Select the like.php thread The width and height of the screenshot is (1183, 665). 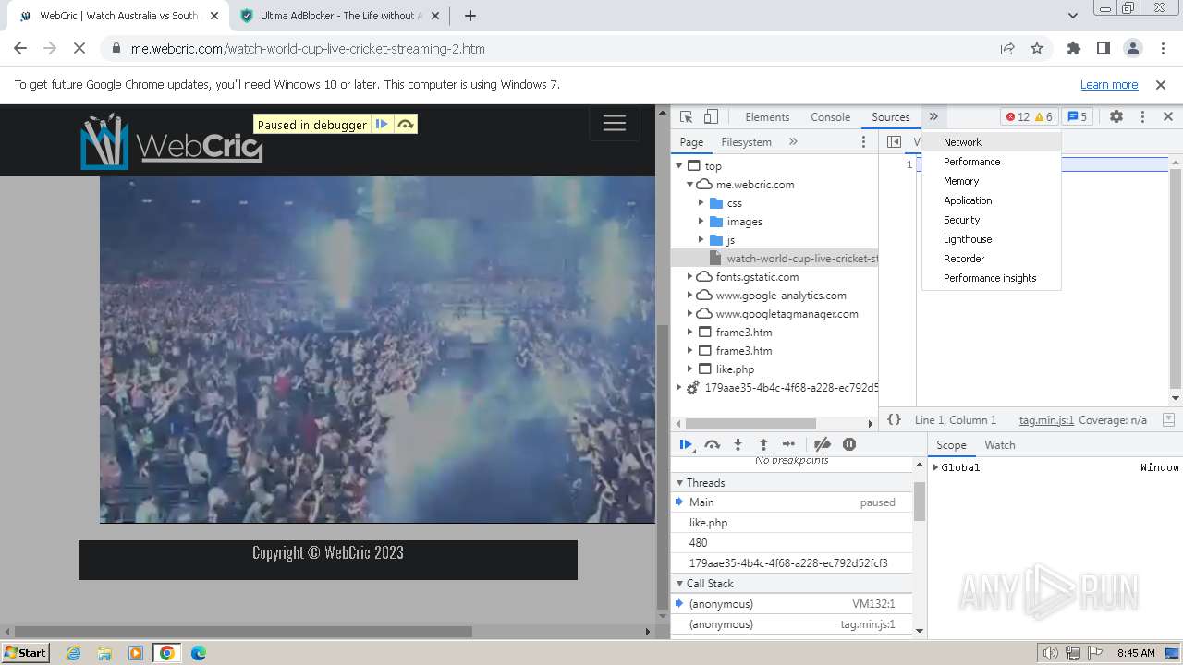(x=791, y=523)
